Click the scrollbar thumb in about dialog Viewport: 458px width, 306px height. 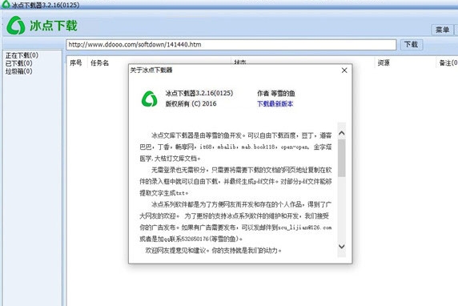(342, 158)
